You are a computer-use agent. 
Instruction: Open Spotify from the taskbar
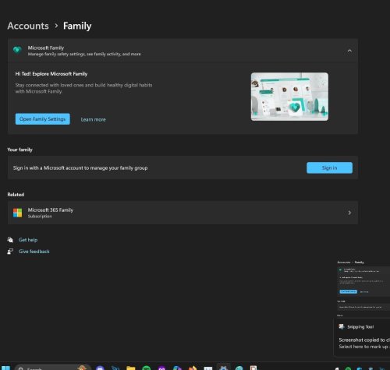147,368
